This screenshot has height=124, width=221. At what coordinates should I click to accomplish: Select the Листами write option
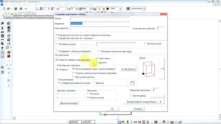pos(88,94)
